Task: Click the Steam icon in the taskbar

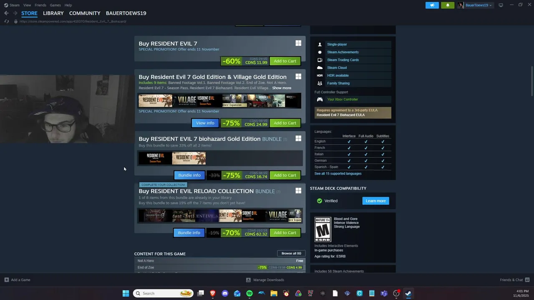Action: tap(408, 293)
